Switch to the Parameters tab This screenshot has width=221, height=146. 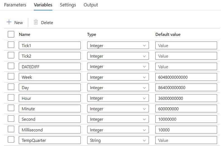(x=15, y=5)
